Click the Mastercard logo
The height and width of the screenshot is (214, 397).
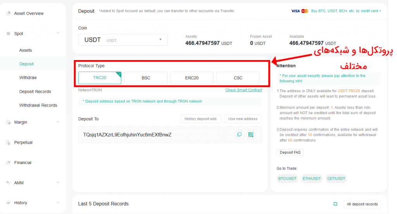point(305,11)
